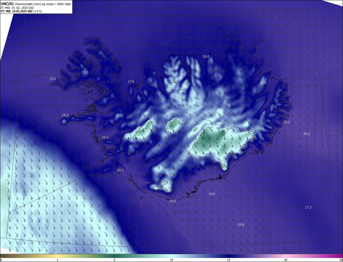Select the initial time line 'IT: Mið. 19. 02. 2025 03Z'
The height and width of the screenshot is (262, 343).
[x=17, y=8]
